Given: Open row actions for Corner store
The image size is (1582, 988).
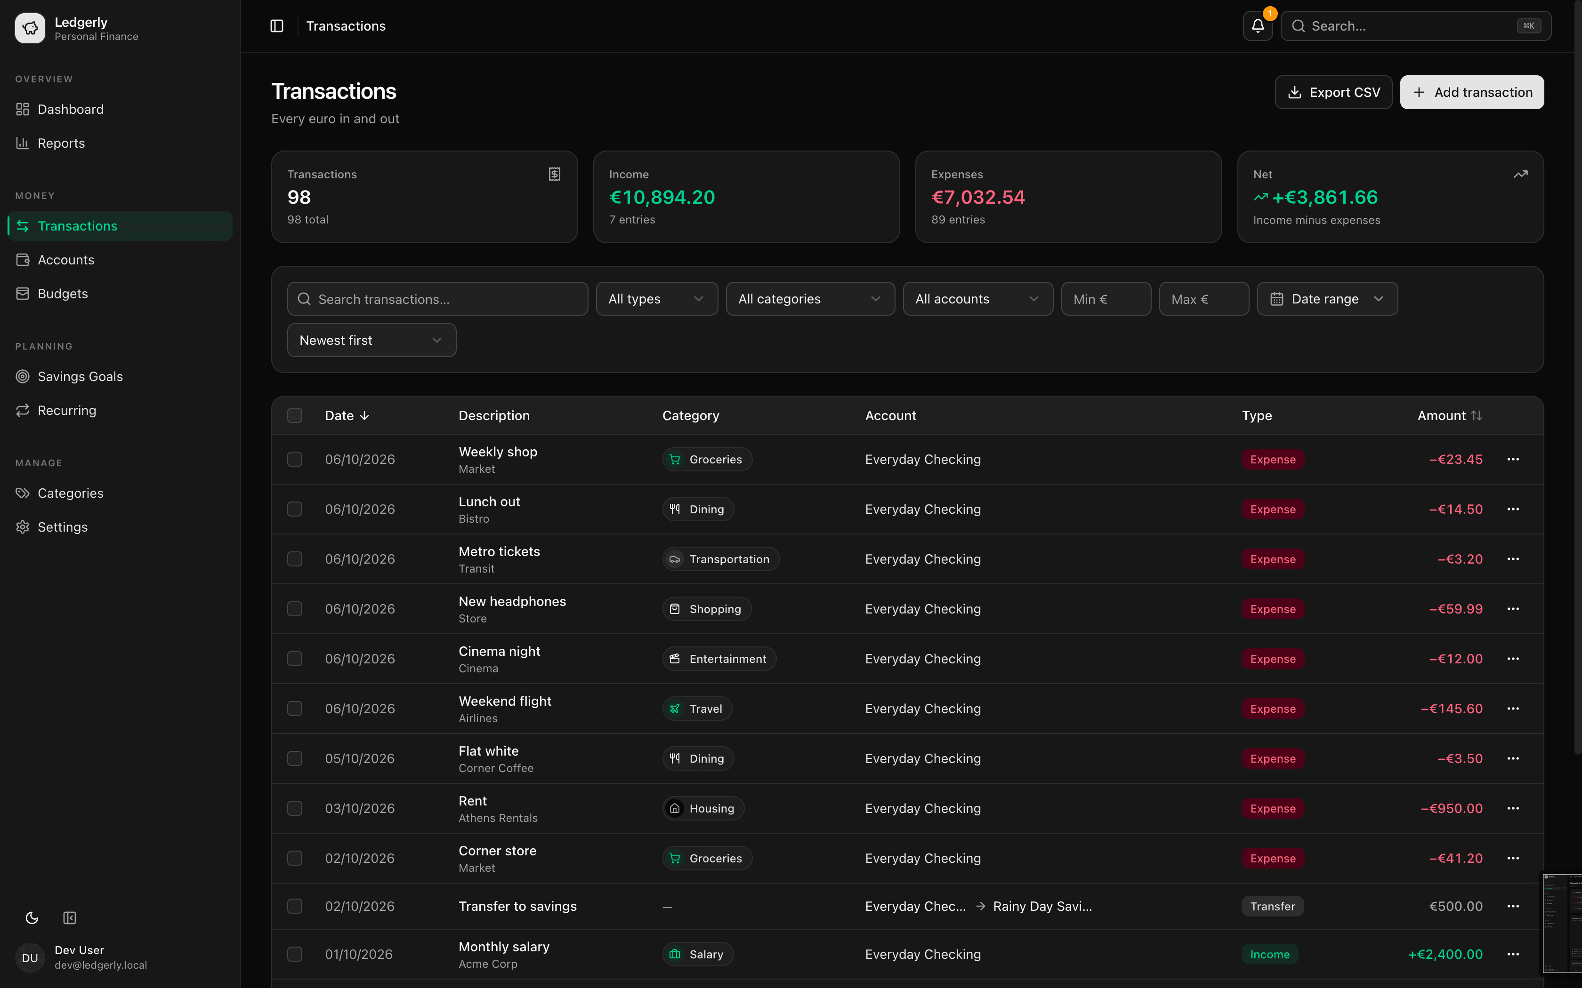Looking at the screenshot, I should click(1513, 859).
